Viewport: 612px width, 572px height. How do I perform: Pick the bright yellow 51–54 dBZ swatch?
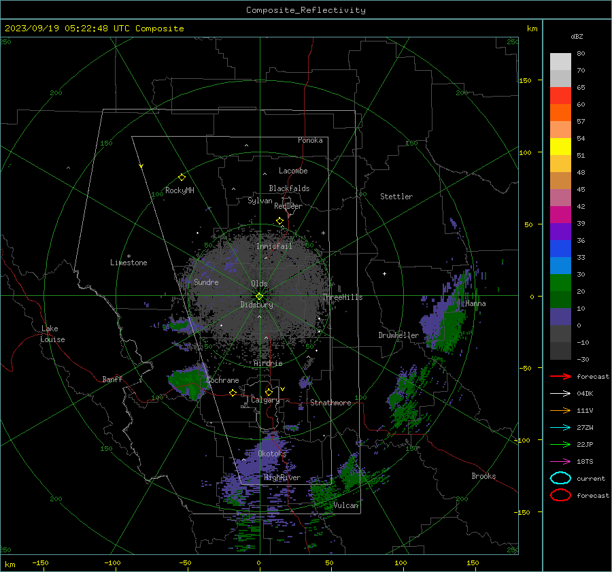[x=560, y=147]
